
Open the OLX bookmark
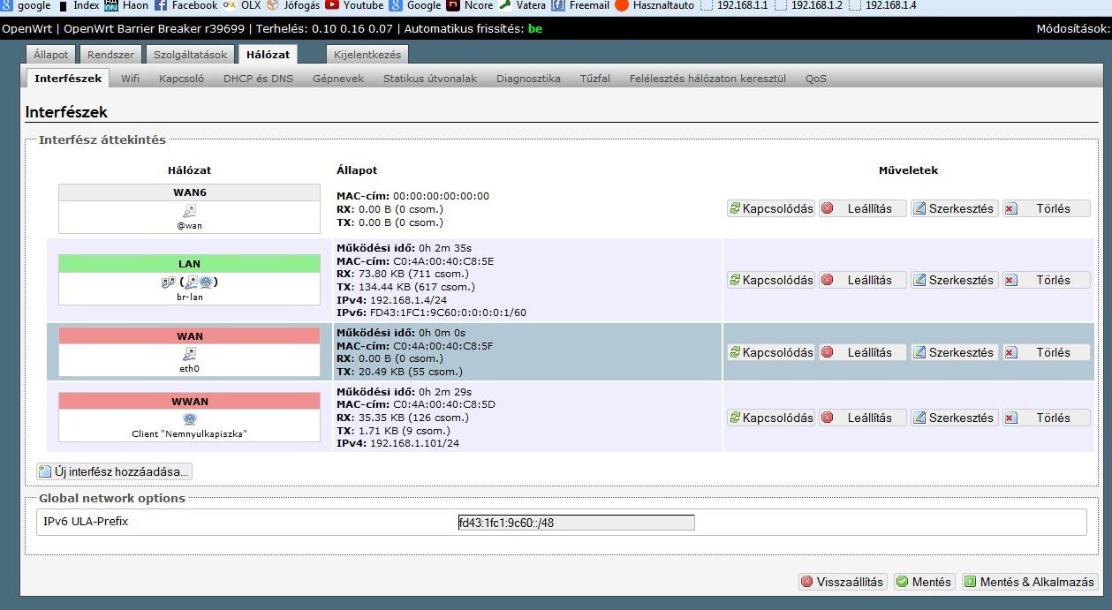coord(242,5)
